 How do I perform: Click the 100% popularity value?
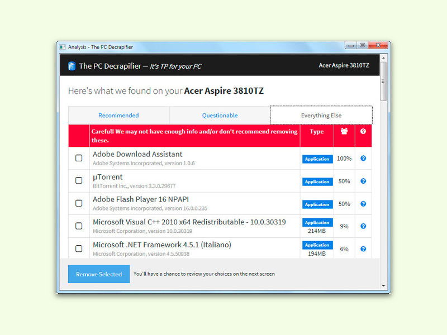pyautogui.click(x=344, y=159)
